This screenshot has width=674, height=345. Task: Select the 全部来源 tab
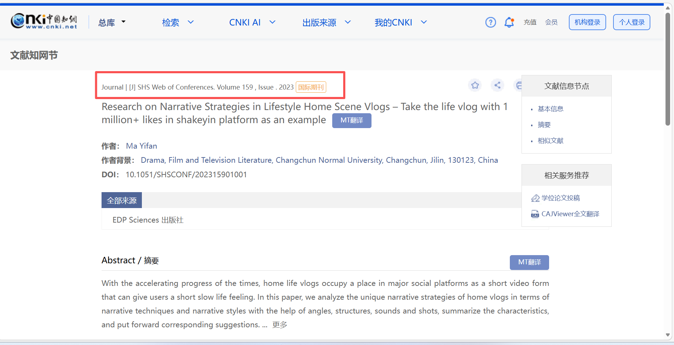click(x=121, y=200)
